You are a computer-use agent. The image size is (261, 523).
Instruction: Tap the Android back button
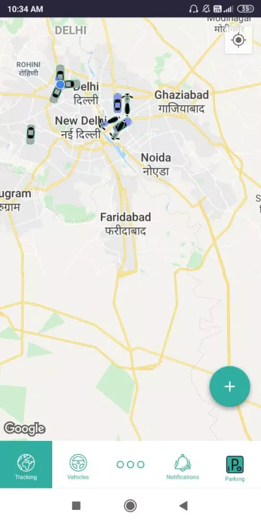[x=183, y=506]
